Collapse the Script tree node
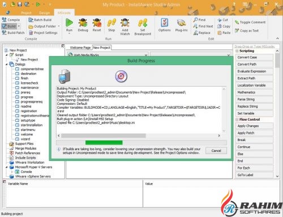 [7, 55]
